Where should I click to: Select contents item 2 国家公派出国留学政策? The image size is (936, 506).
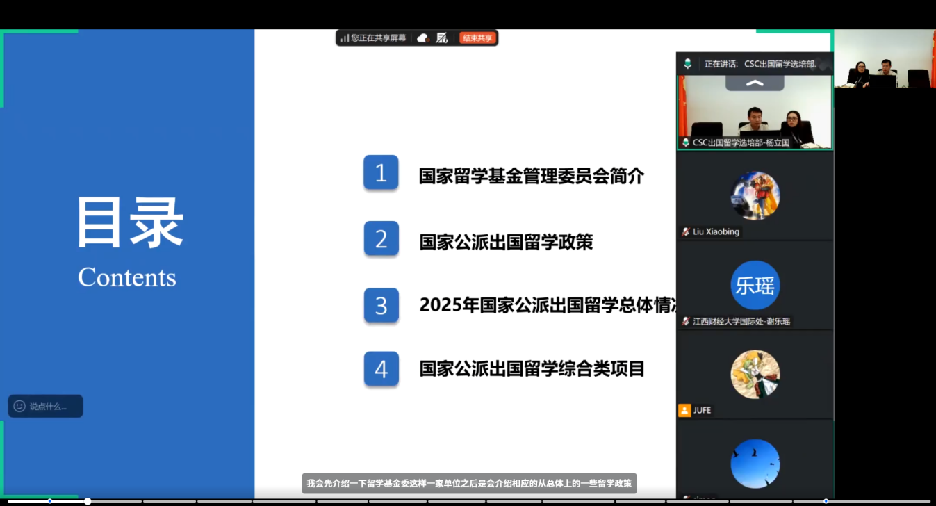506,241
